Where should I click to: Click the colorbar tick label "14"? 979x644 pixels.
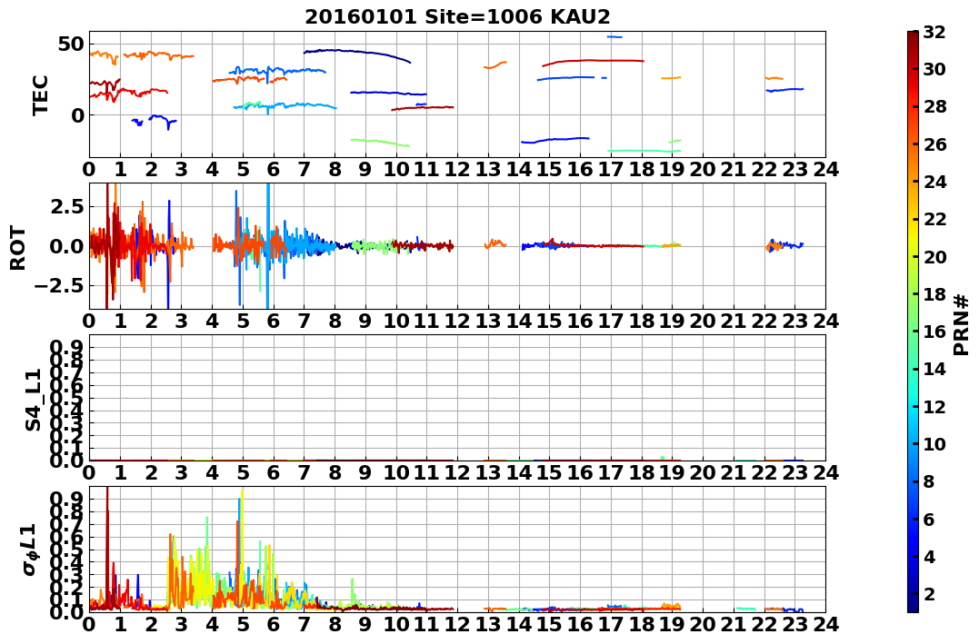[934, 369]
